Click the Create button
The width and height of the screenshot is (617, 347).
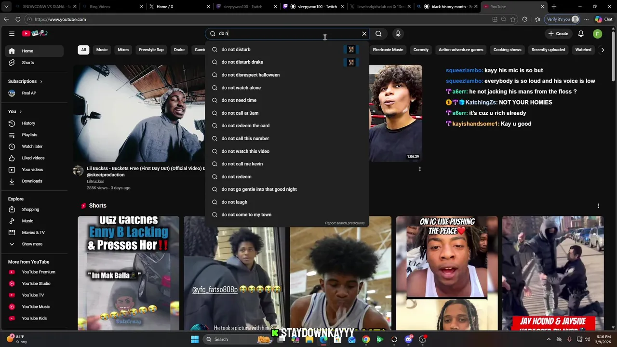[558, 34]
